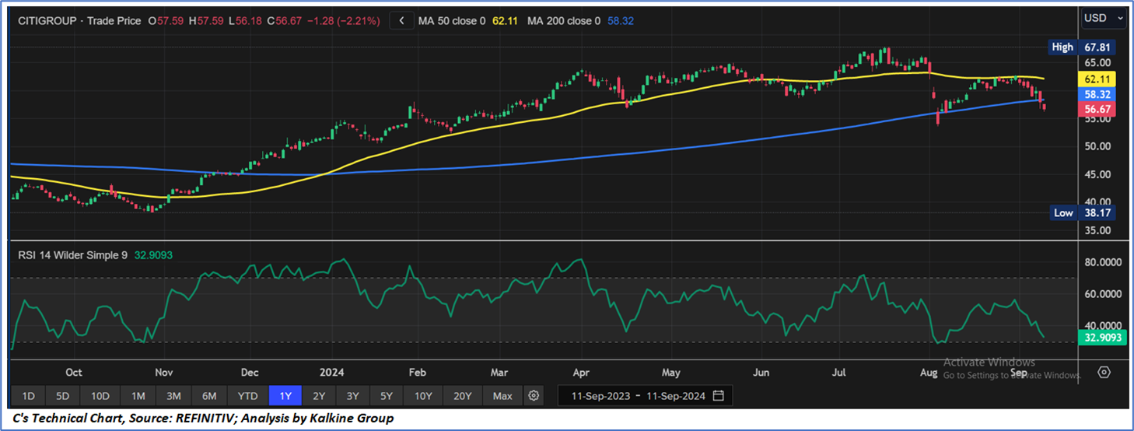Click the hexagon settings icon at chart corner
1134x431 pixels.
pos(1104,373)
